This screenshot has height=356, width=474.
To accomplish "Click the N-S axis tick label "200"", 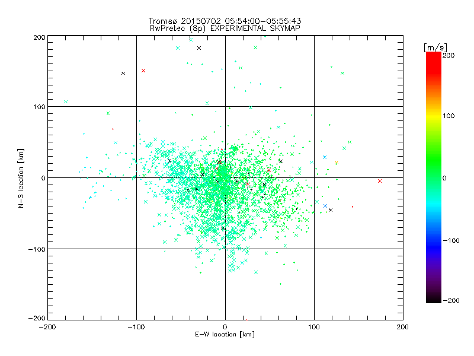I will coord(39,37).
